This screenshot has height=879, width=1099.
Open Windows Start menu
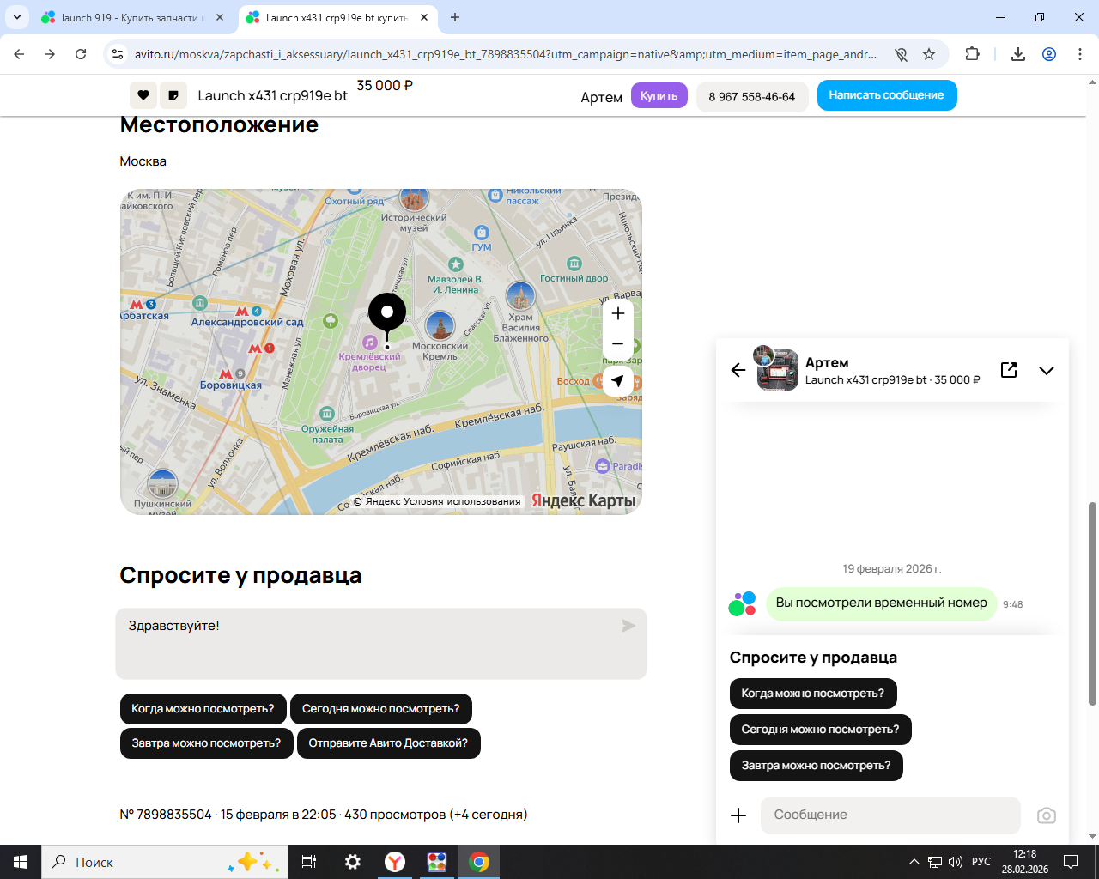point(21,862)
